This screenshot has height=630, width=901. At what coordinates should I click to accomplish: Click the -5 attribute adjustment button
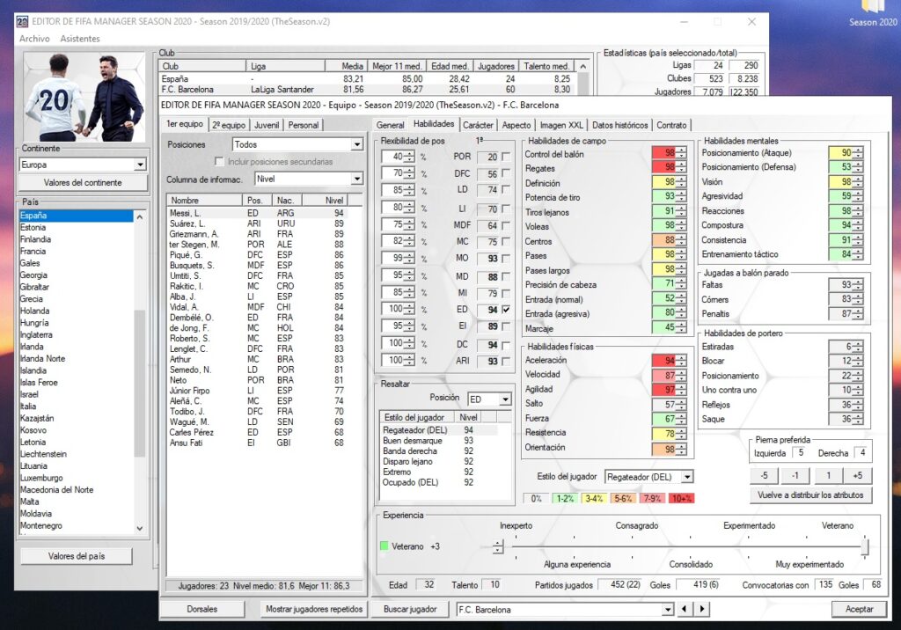765,475
